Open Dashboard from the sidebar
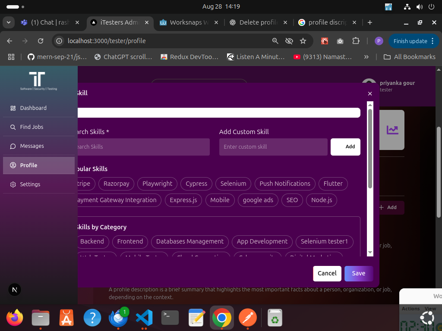 [x=33, y=108]
